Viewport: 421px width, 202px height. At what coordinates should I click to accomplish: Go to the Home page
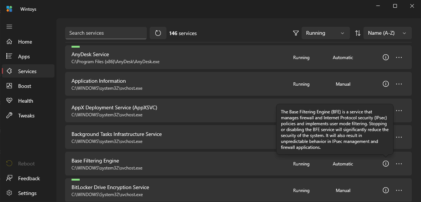[28, 42]
